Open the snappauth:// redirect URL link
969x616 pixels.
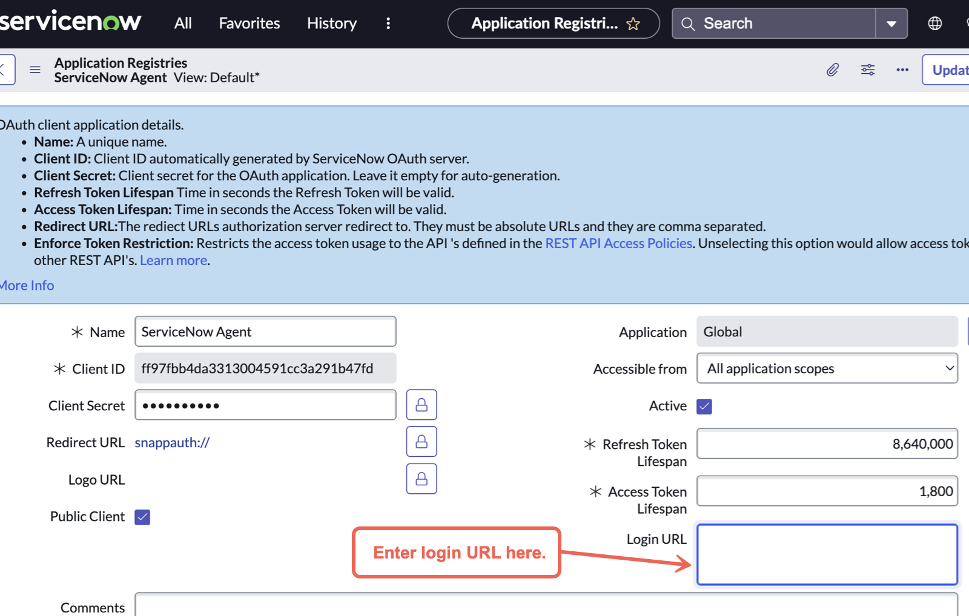point(172,442)
